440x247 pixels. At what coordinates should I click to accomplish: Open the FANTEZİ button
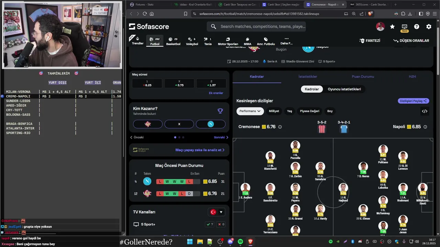click(x=370, y=40)
